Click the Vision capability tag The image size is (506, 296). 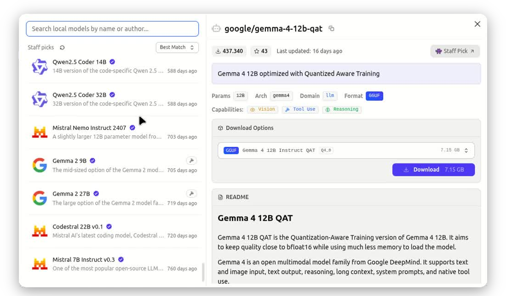coord(263,110)
